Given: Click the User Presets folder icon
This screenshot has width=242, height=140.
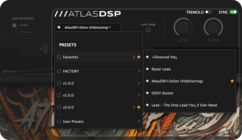Looking at the screenshot, I should click(59, 121).
